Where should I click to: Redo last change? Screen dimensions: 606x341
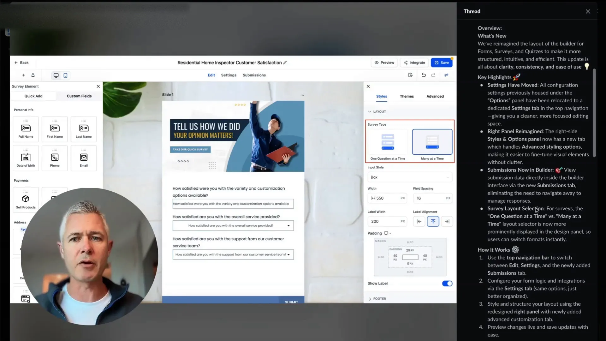(433, 75)
